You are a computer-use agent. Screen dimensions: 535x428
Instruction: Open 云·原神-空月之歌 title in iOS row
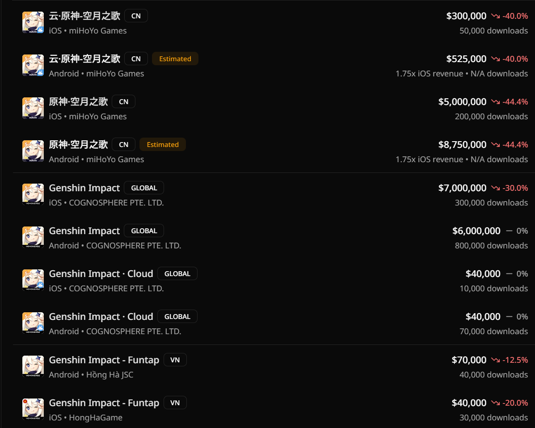tap(84, 16)
